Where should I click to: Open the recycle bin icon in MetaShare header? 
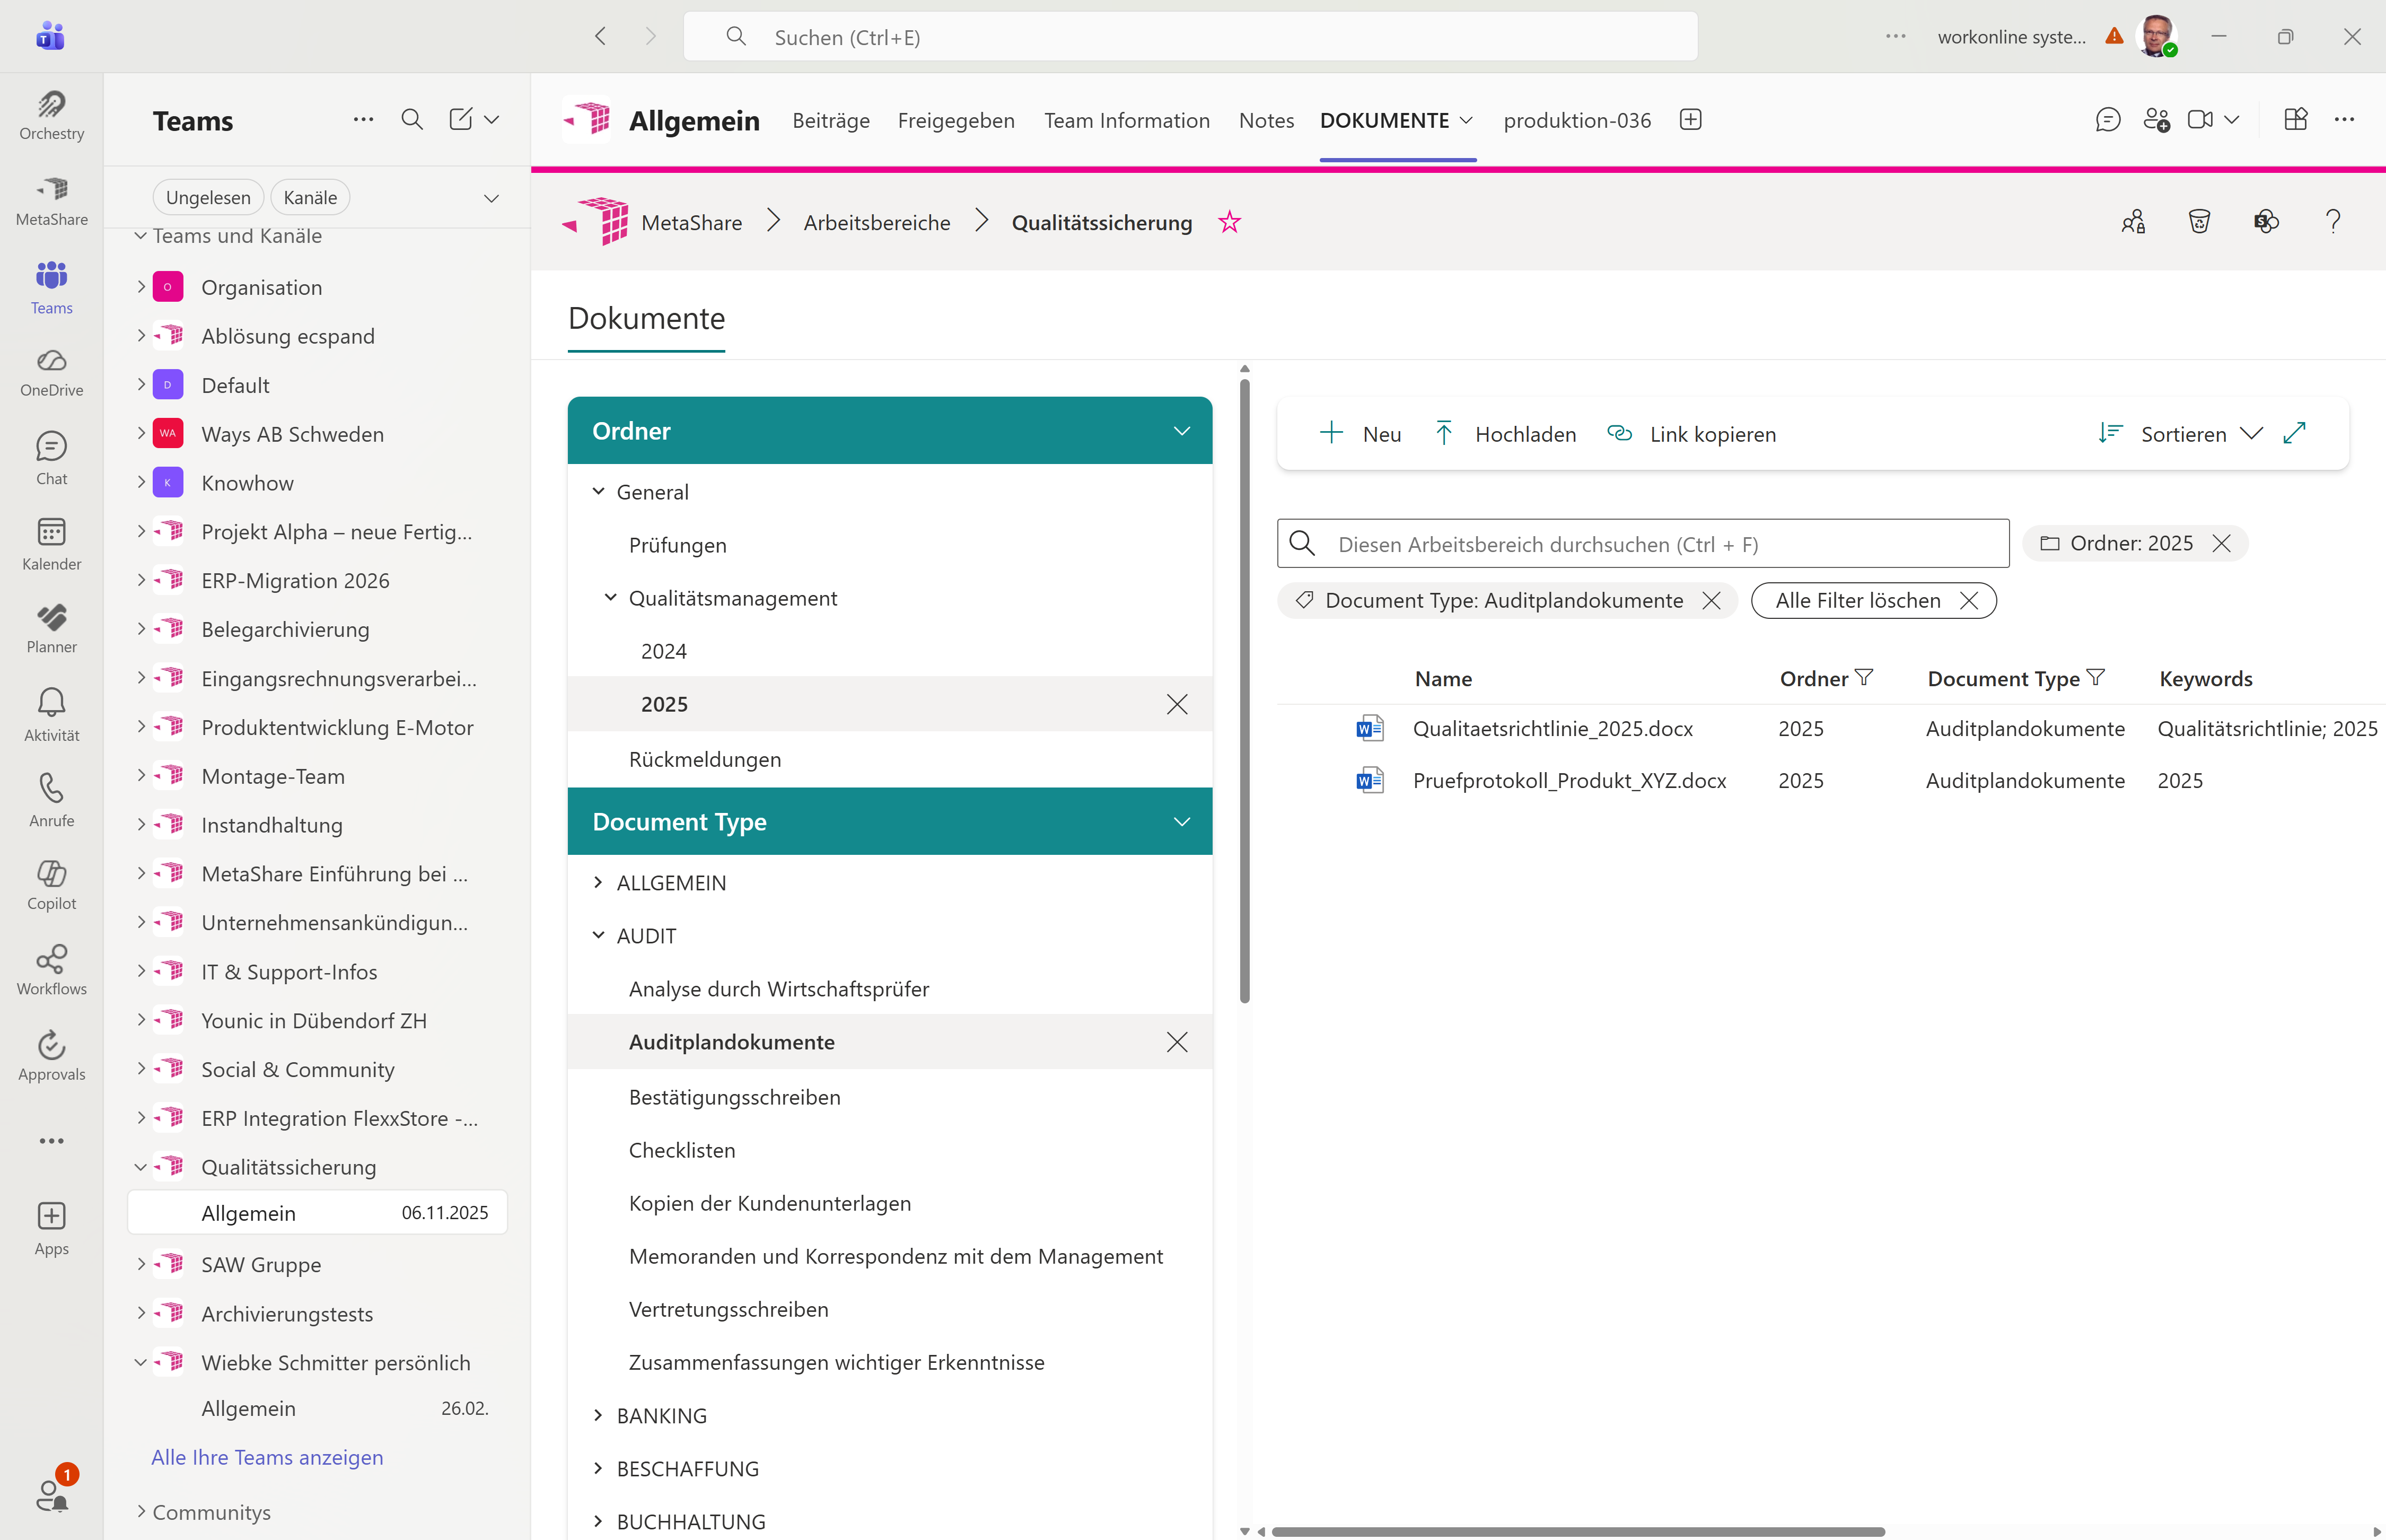(2199, 222)
